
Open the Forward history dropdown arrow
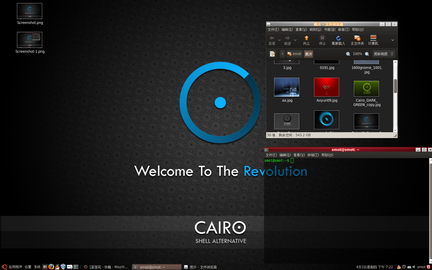[x=295, y=40]
